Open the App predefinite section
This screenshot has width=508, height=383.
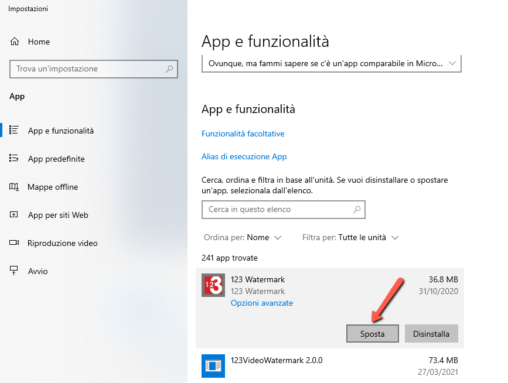56,159
